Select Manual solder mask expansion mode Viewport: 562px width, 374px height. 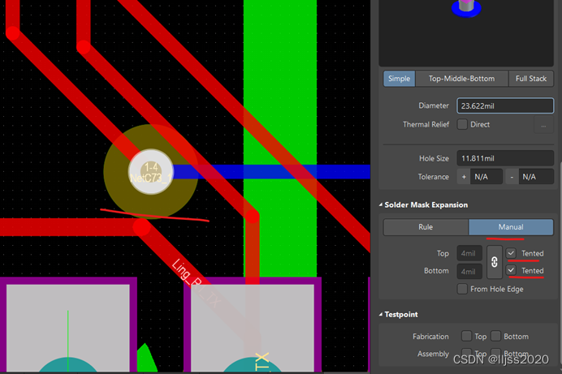coord(511,227)
